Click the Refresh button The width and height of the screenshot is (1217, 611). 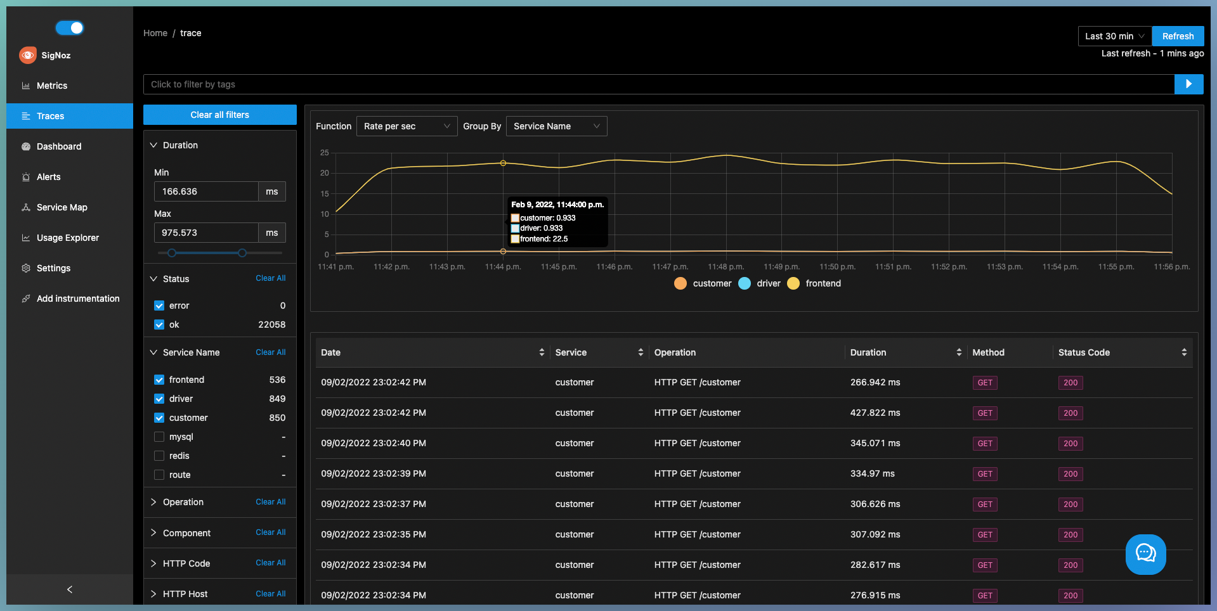pos(1178,36)
